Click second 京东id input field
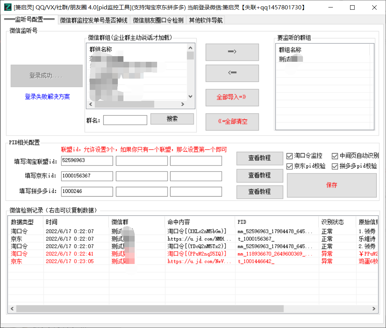 (141, 176)
